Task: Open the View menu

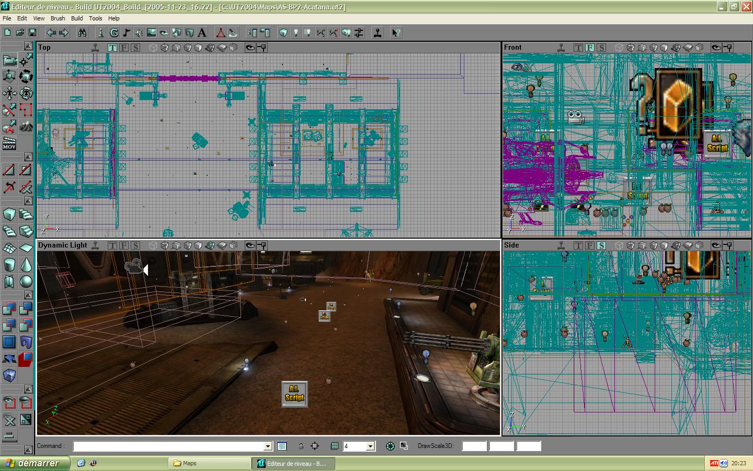Action: pyautogui.click(x=39, y=18)
